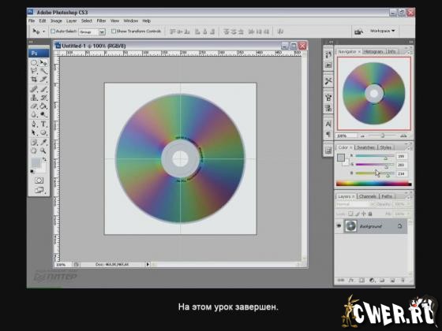Switch to the Swatches tab
This screenshot has height=331, width=442.
tap(365, 147)
